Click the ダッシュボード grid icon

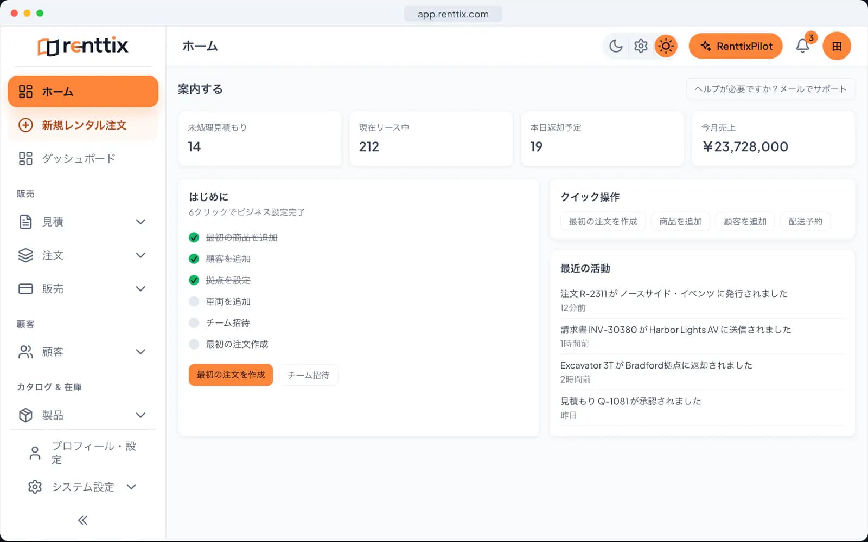coord(25,158)
